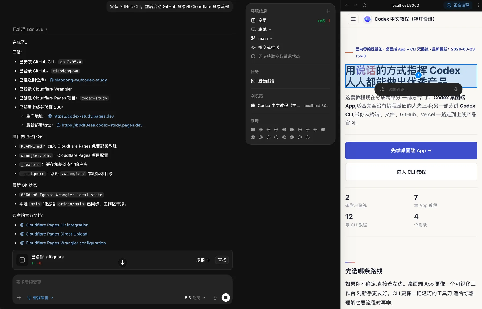Click browser forward arrow
This screenshot has width=482, height=309.
click(356, 5)
